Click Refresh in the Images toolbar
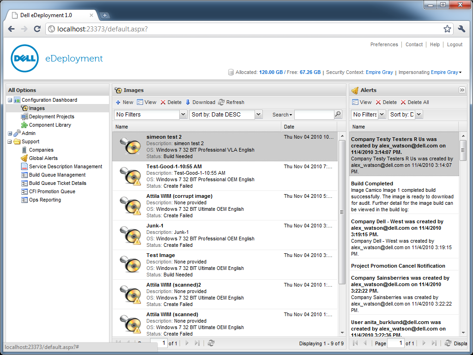This screenshot has width=473, height=355. point(231,102)
